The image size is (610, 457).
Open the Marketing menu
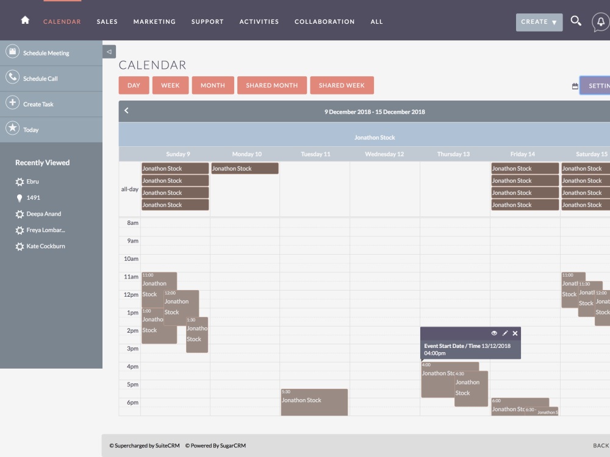click(154, 22)
